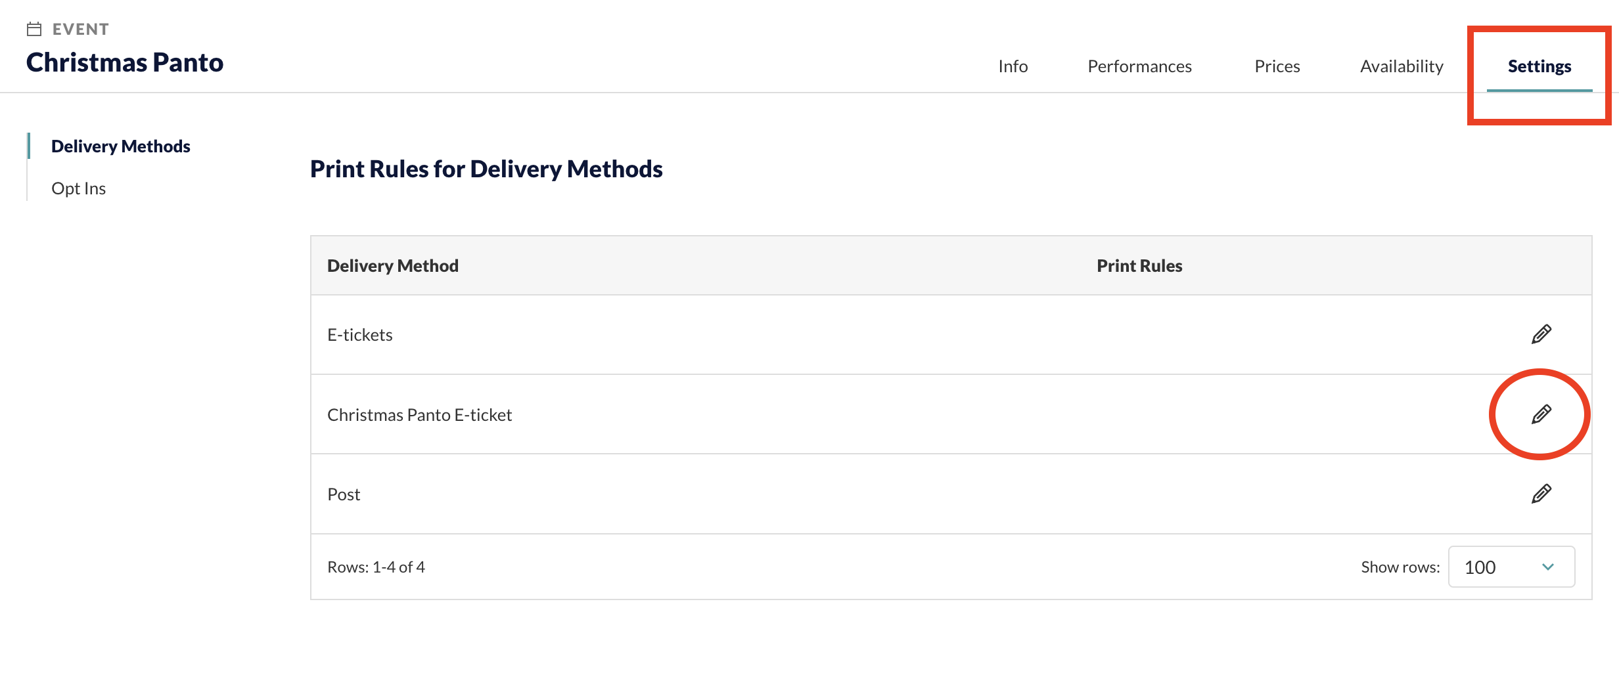Click the Rows 1-4 of 4 text

(376, 567)
